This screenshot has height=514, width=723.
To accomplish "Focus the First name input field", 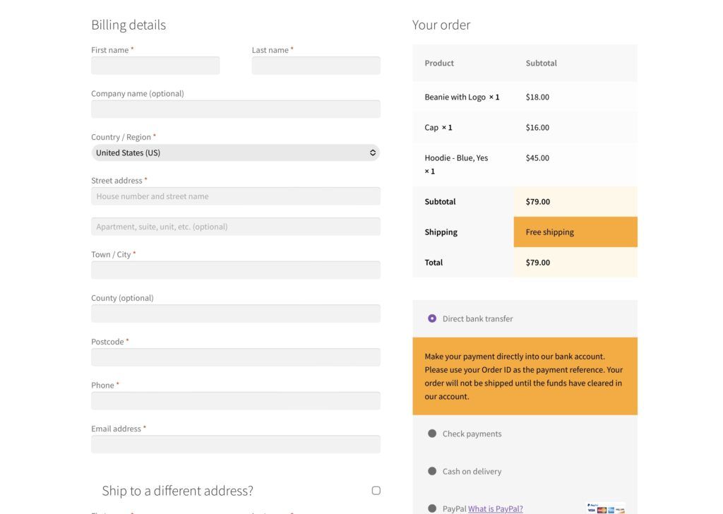I will click(x=155, y=65).
